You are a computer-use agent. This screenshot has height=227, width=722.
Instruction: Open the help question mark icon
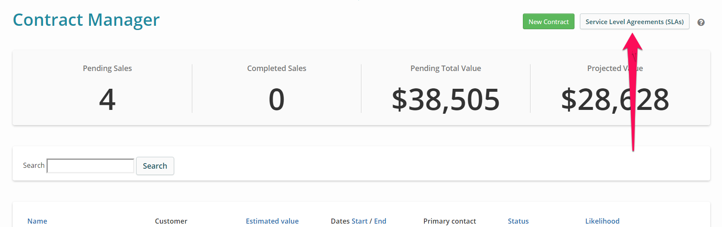[x=701, y=22]
